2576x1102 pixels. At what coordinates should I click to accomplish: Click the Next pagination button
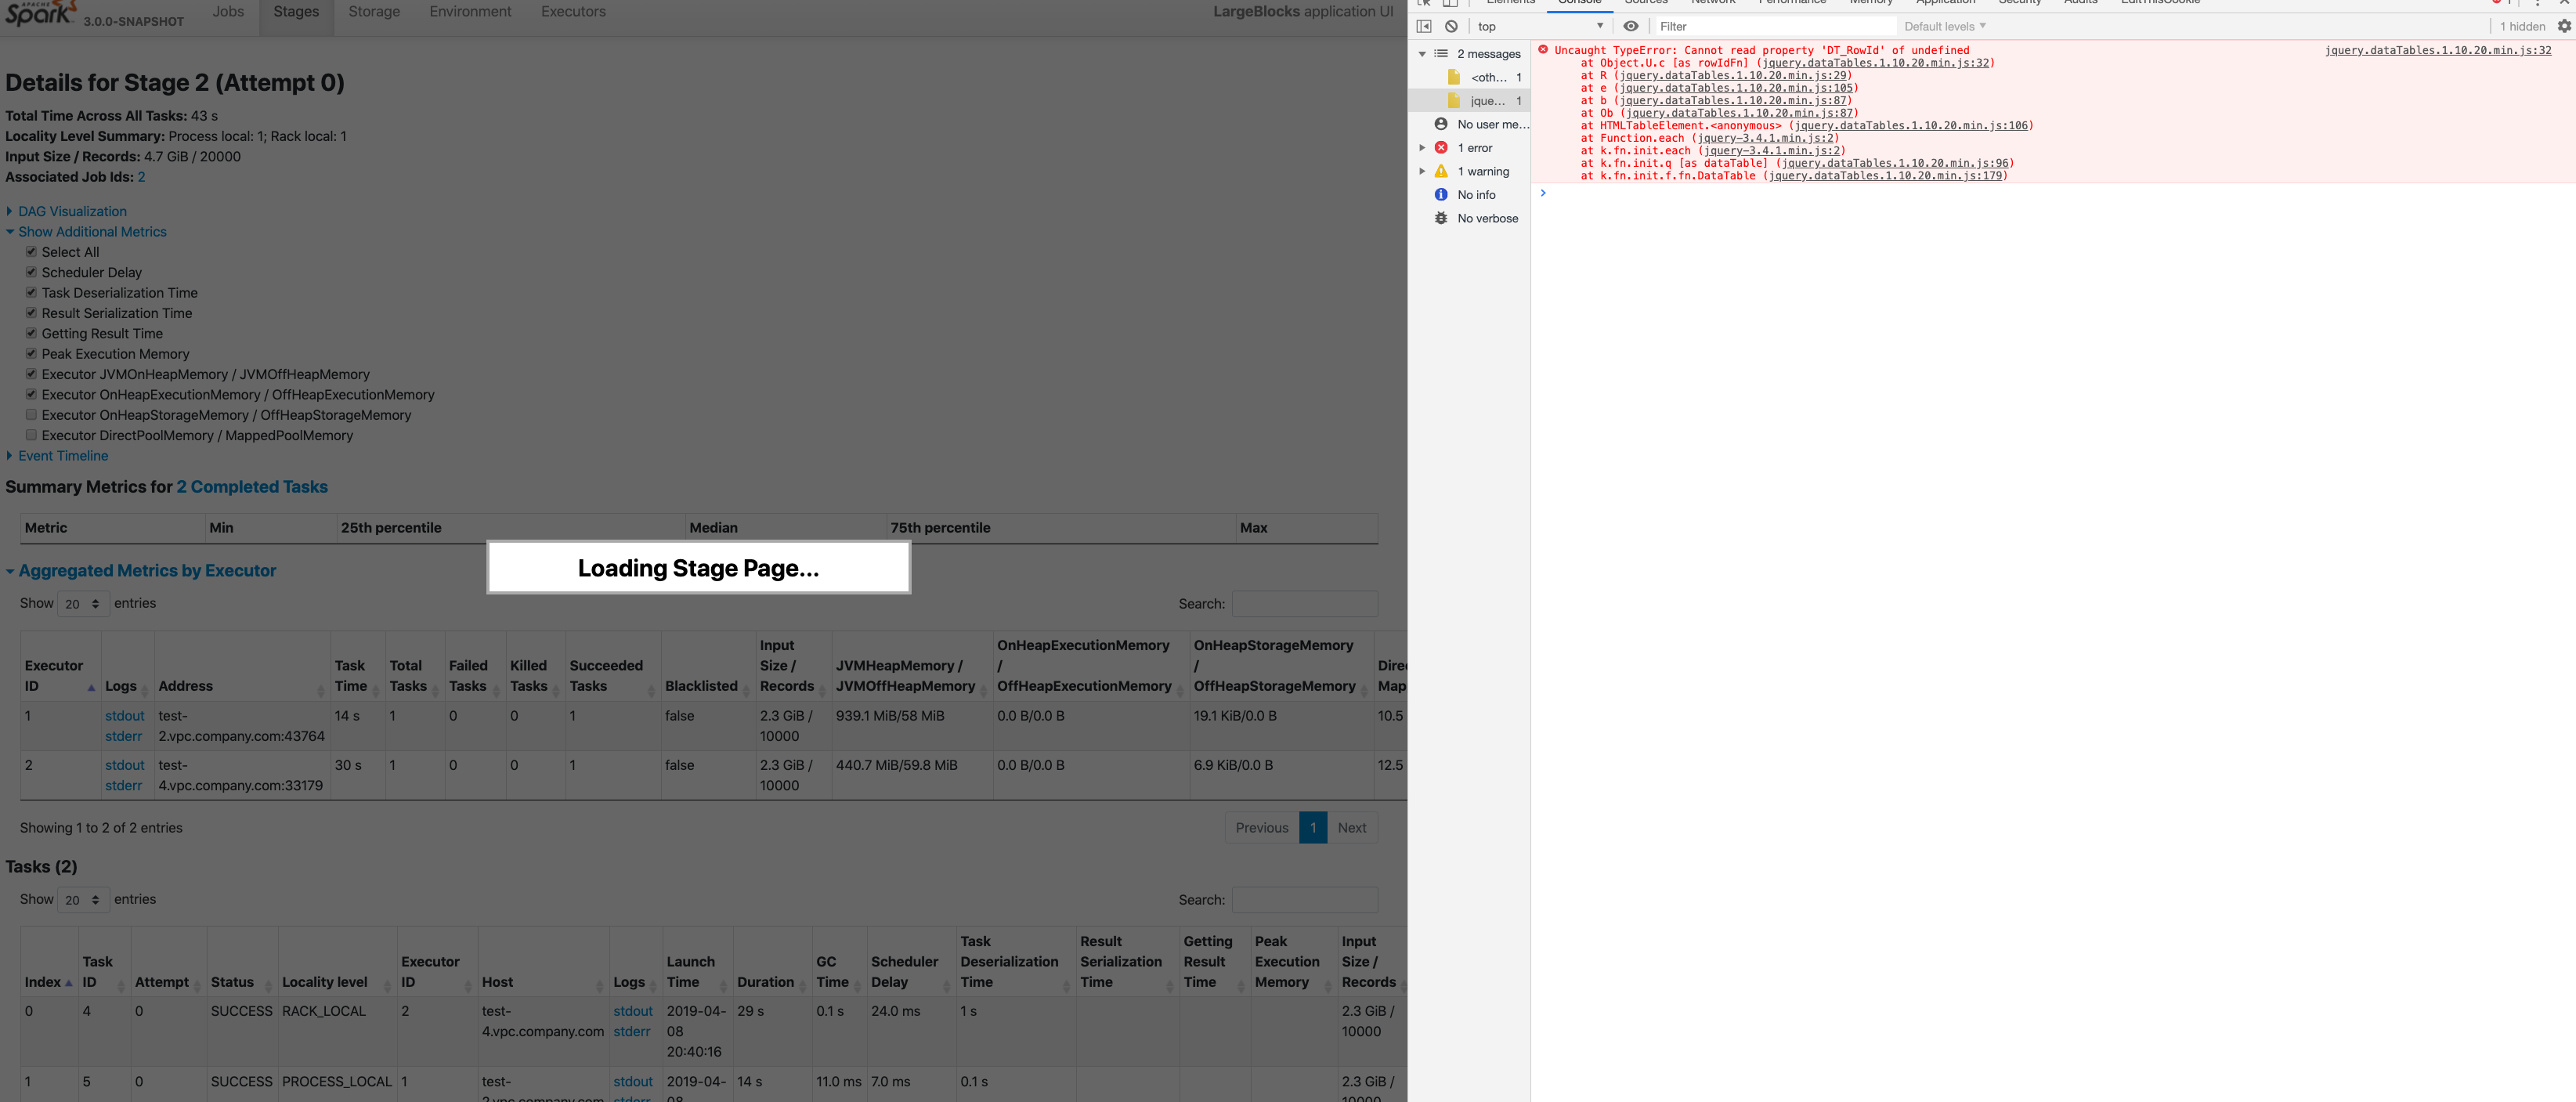[x=1351, y=828]
